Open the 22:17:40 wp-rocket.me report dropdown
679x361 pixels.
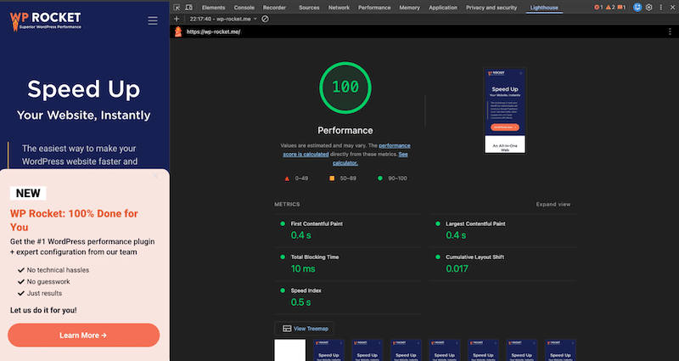(223, 19)
